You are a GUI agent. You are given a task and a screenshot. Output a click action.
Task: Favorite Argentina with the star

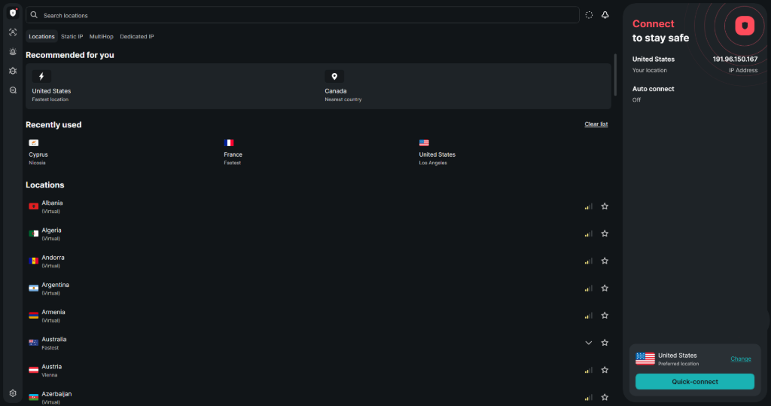click(605, 288)
